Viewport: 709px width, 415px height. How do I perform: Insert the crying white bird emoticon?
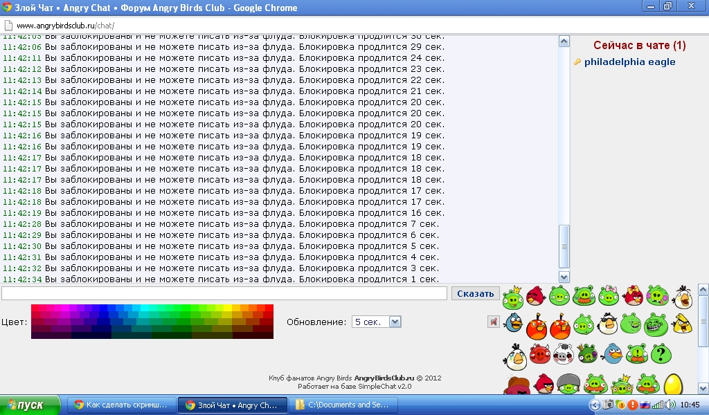pos(515,356)
